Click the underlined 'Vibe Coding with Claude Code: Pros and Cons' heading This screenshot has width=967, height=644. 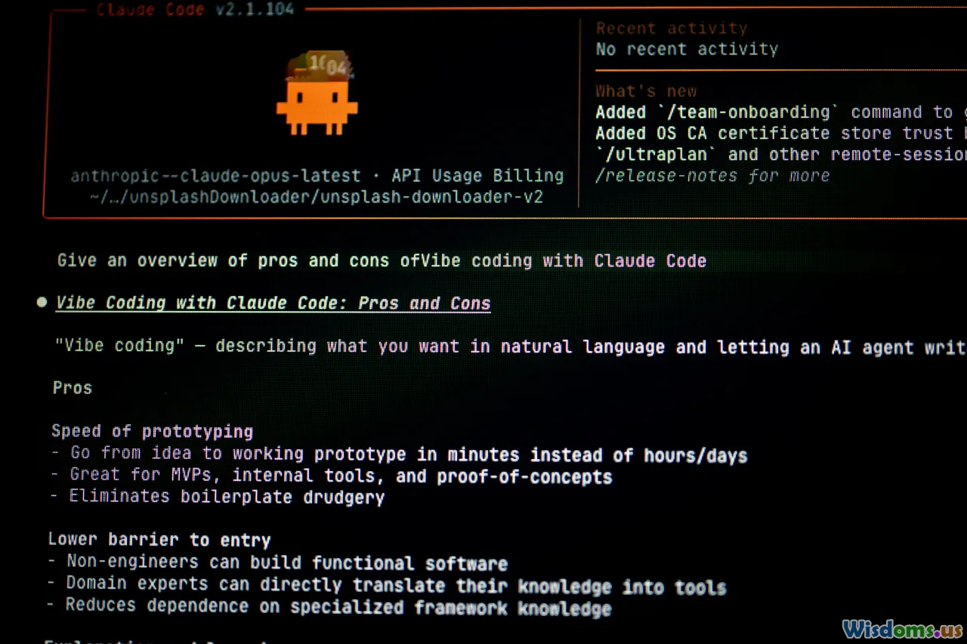(x=273, y=304)
